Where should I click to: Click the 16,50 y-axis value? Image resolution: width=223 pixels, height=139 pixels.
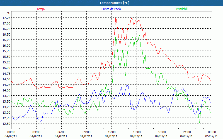pos(6,34)
